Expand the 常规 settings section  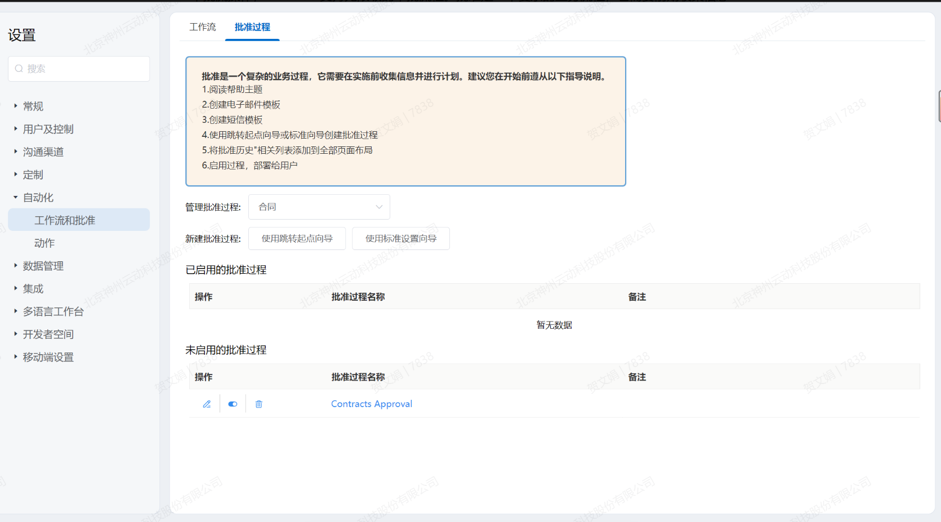(33, 106)
